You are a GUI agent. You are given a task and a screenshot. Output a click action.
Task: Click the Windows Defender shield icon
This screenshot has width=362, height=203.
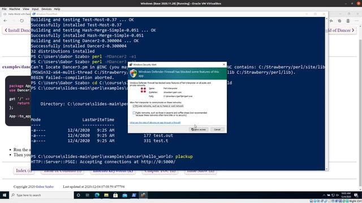tap(133, 73)
